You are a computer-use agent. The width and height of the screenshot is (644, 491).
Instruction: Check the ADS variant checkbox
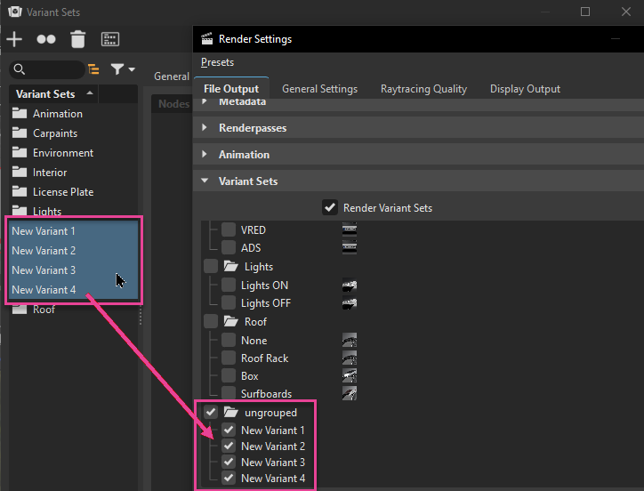pos(229,247)
